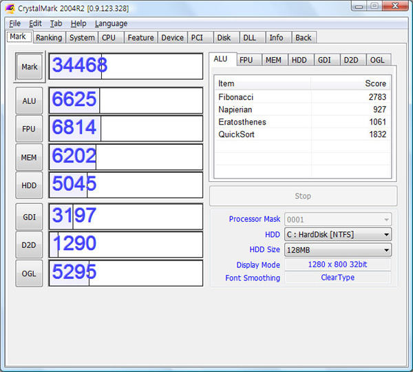Maximize the CrystalMark window
Image resolution: width=413 pixels, height=372 pixels.
click(x=374, y=6)
